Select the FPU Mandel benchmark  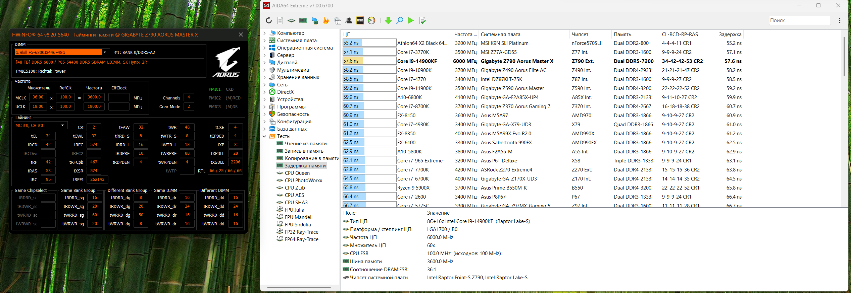coord(298,217)
